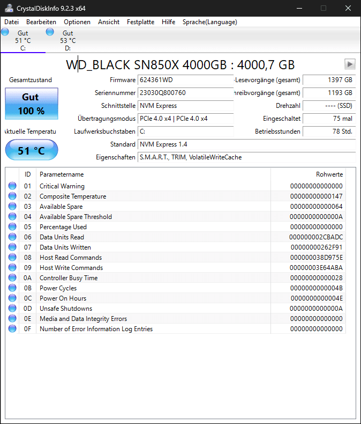Click the status orb for Data Units Read

click(12, 237)
